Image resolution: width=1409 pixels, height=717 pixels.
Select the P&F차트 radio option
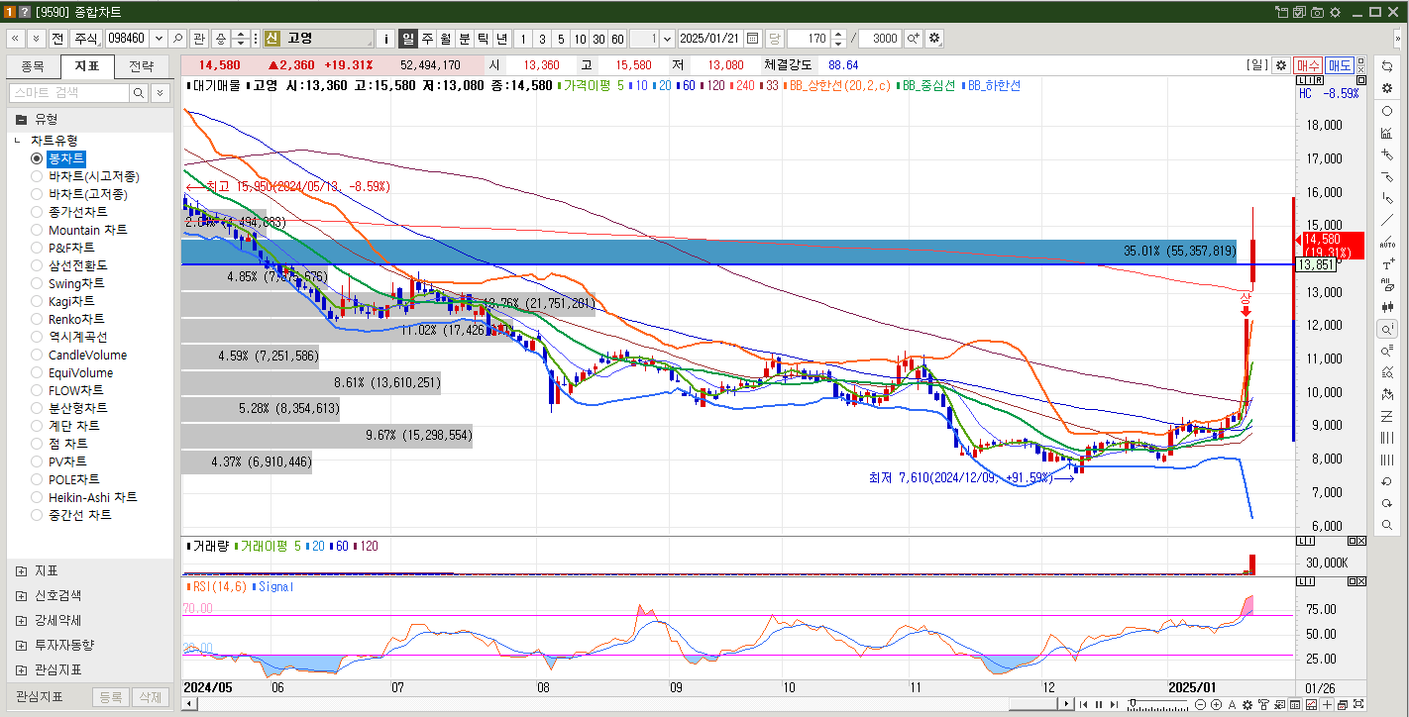tap(38, 248)
